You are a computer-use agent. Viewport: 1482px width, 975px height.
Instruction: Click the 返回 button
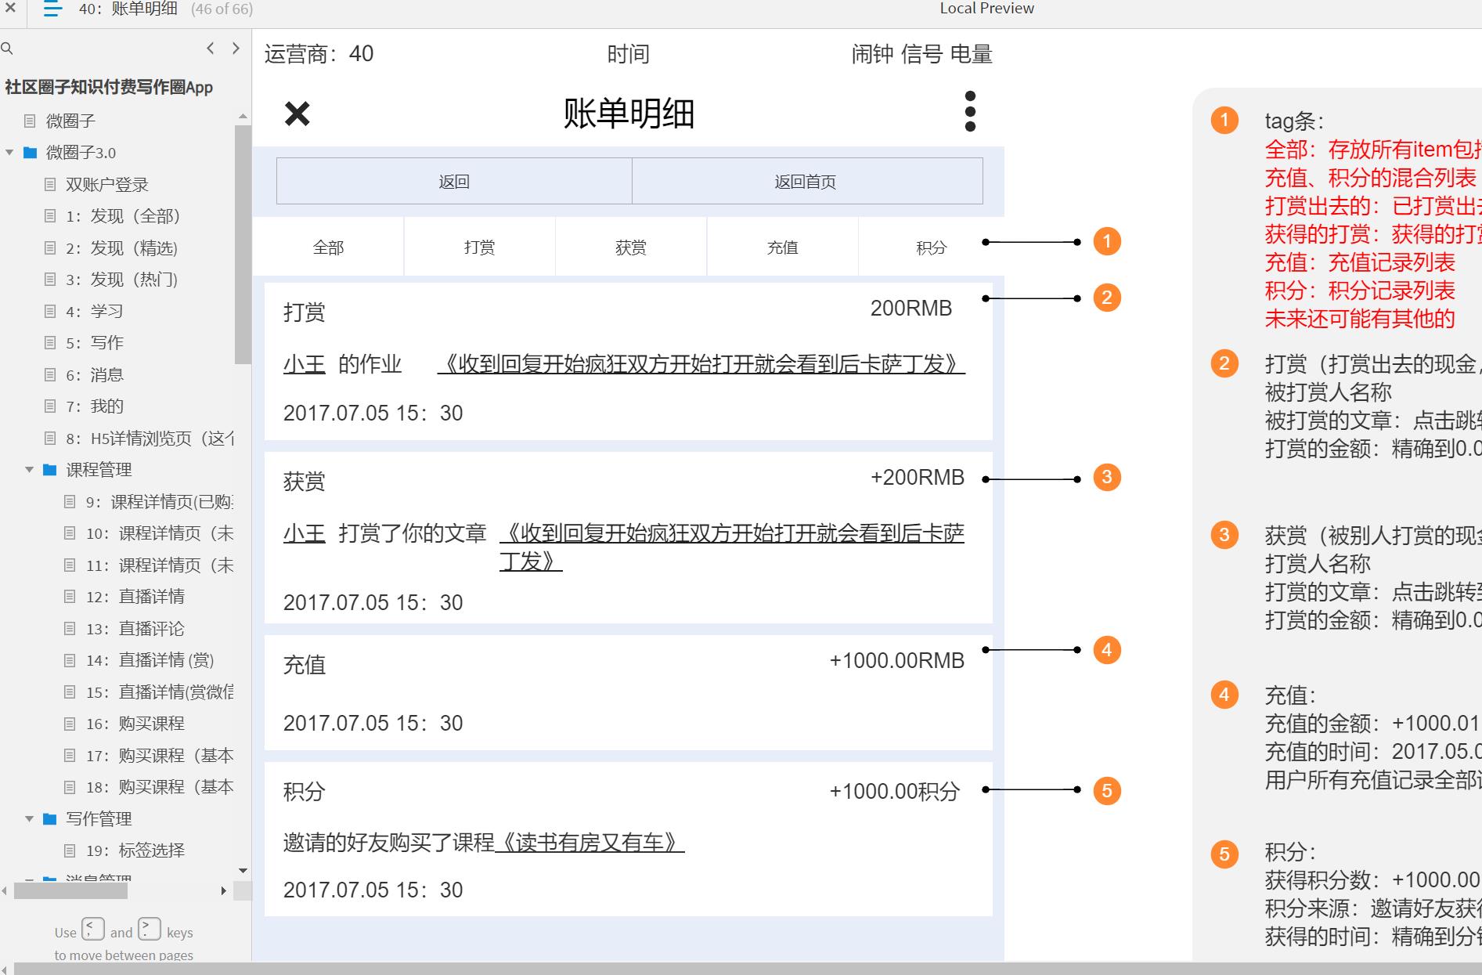[x=454, y=182]
